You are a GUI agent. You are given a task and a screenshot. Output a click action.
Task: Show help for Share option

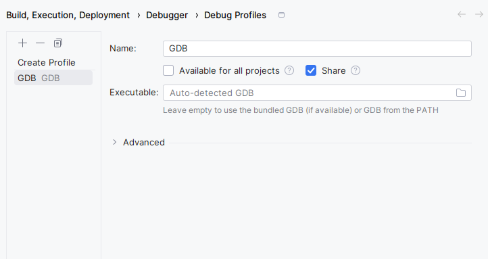(x=356, y=70)
